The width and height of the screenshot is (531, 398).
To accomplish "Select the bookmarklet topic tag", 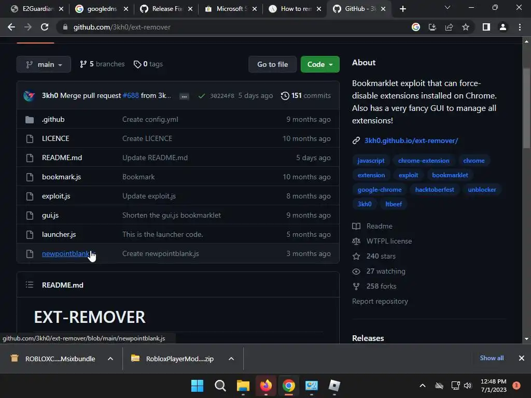I will tap(450, 175).
